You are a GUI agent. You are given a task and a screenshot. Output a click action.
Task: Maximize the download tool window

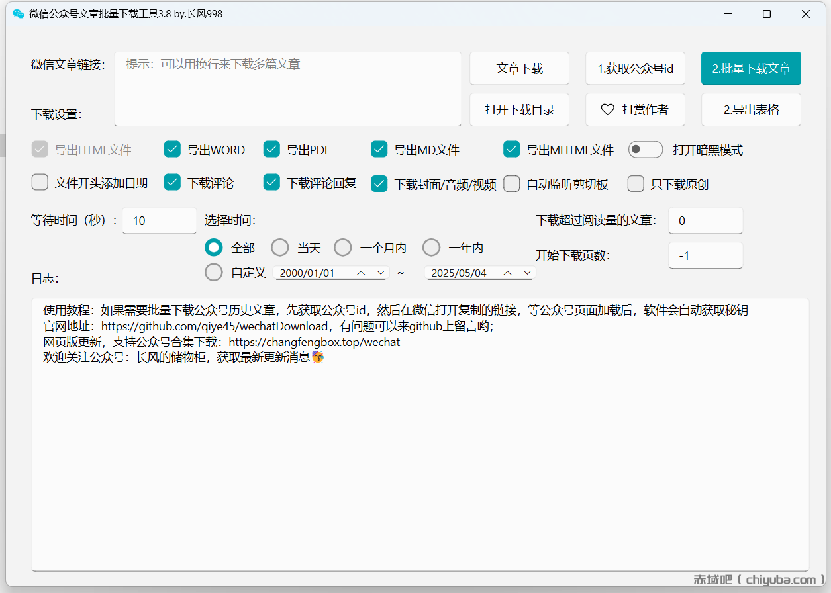pyautogui.click(x=767, y=14)
